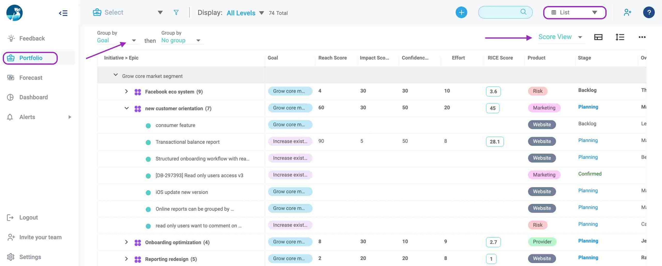Open the Feedback section
This screenshot has height=266, width=662.
pyautogui.click(x=32, y=38)
